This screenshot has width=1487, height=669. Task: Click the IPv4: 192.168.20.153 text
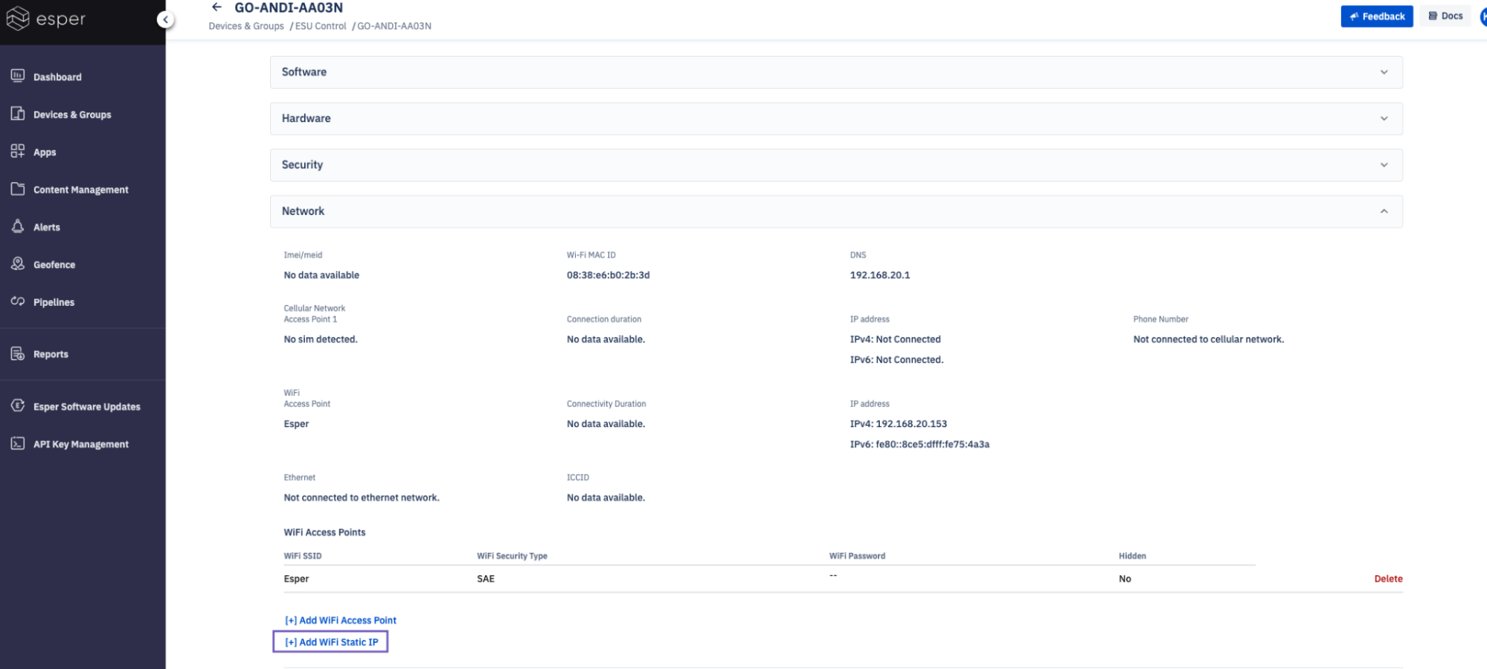point(898,423)
